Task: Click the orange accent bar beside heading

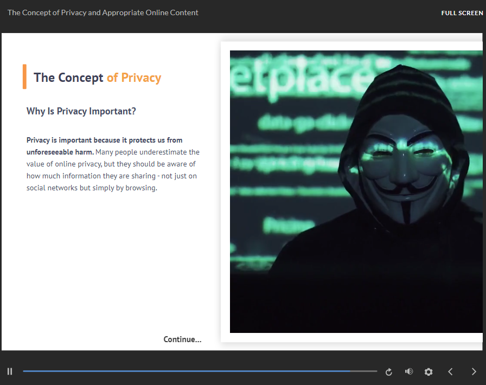Action: tap(24, 76)
